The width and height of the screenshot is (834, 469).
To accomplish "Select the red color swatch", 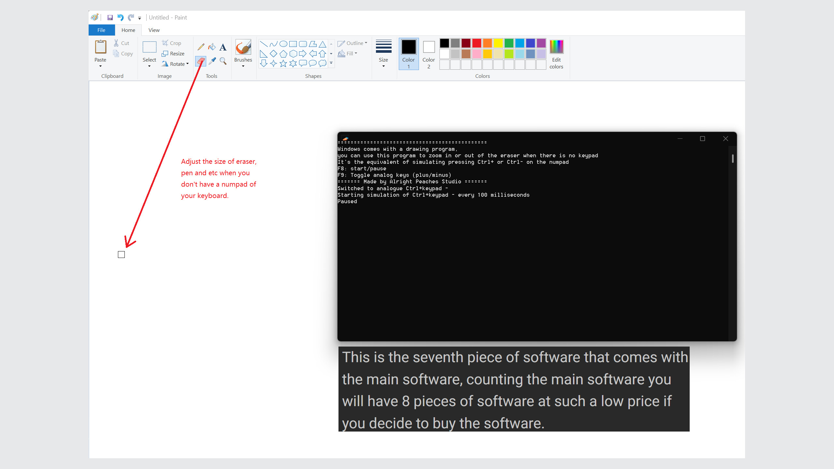I will coord(476,43).
